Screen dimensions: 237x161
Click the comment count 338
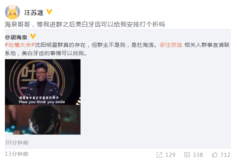(x=198, y=155)
